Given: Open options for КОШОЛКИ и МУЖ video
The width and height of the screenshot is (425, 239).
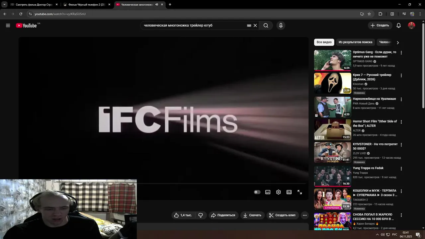Looking at the screenshot, I should 401,191.
